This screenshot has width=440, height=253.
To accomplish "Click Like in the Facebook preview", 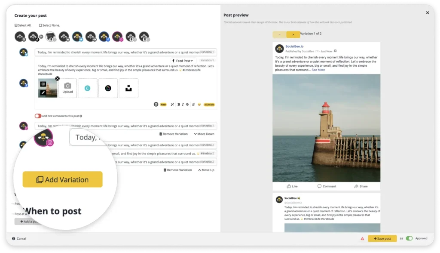I will click(292, 186).
